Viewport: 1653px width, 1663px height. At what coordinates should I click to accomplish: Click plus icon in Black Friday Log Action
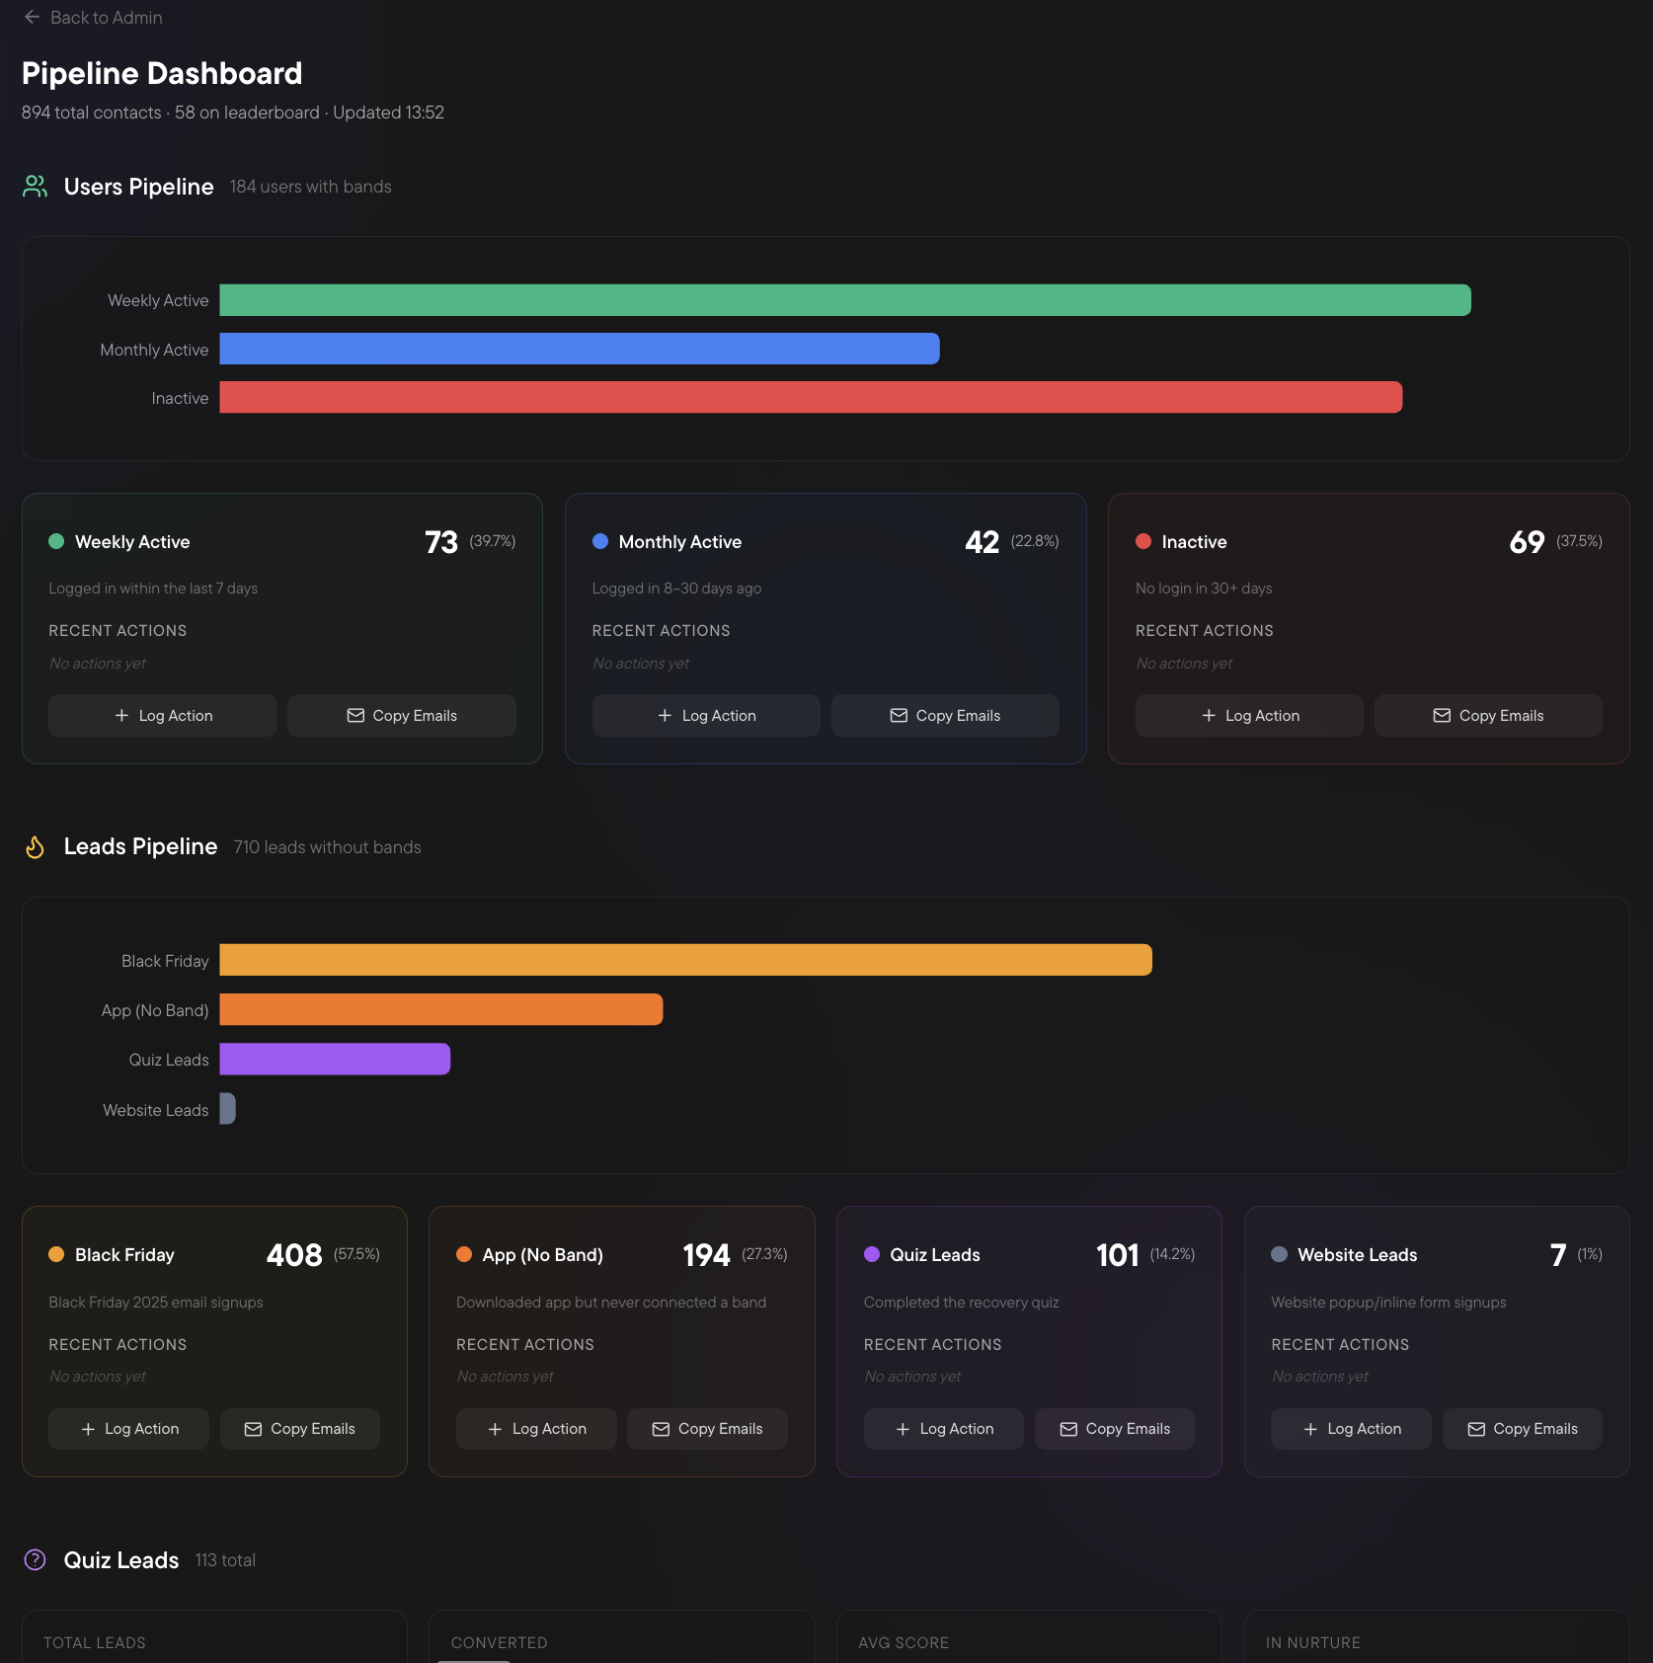coord(88,1429)
